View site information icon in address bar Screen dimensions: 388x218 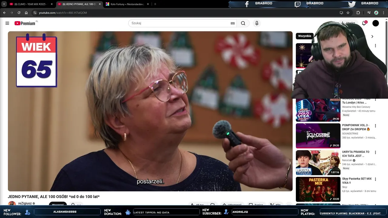point(35,13)
